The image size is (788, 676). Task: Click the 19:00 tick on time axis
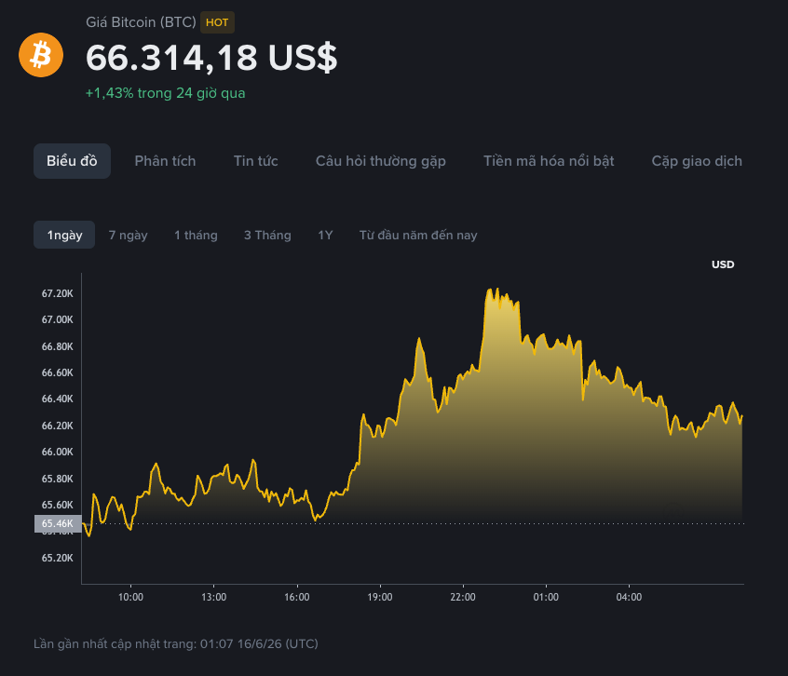pos(380,597)
